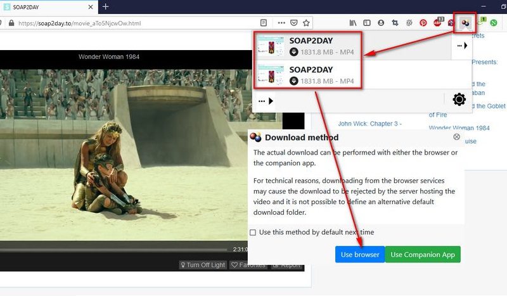This screenshot has width=507, height=296.
Task: Select the SOAP2DAY browser tab
Action: point(49,7)
